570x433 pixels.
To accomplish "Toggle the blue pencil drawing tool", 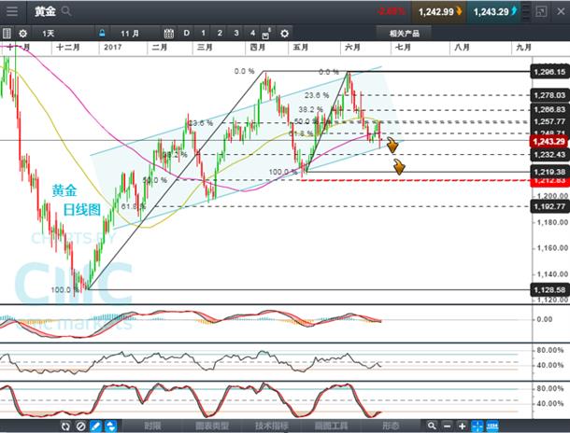I will coord(96,426).
